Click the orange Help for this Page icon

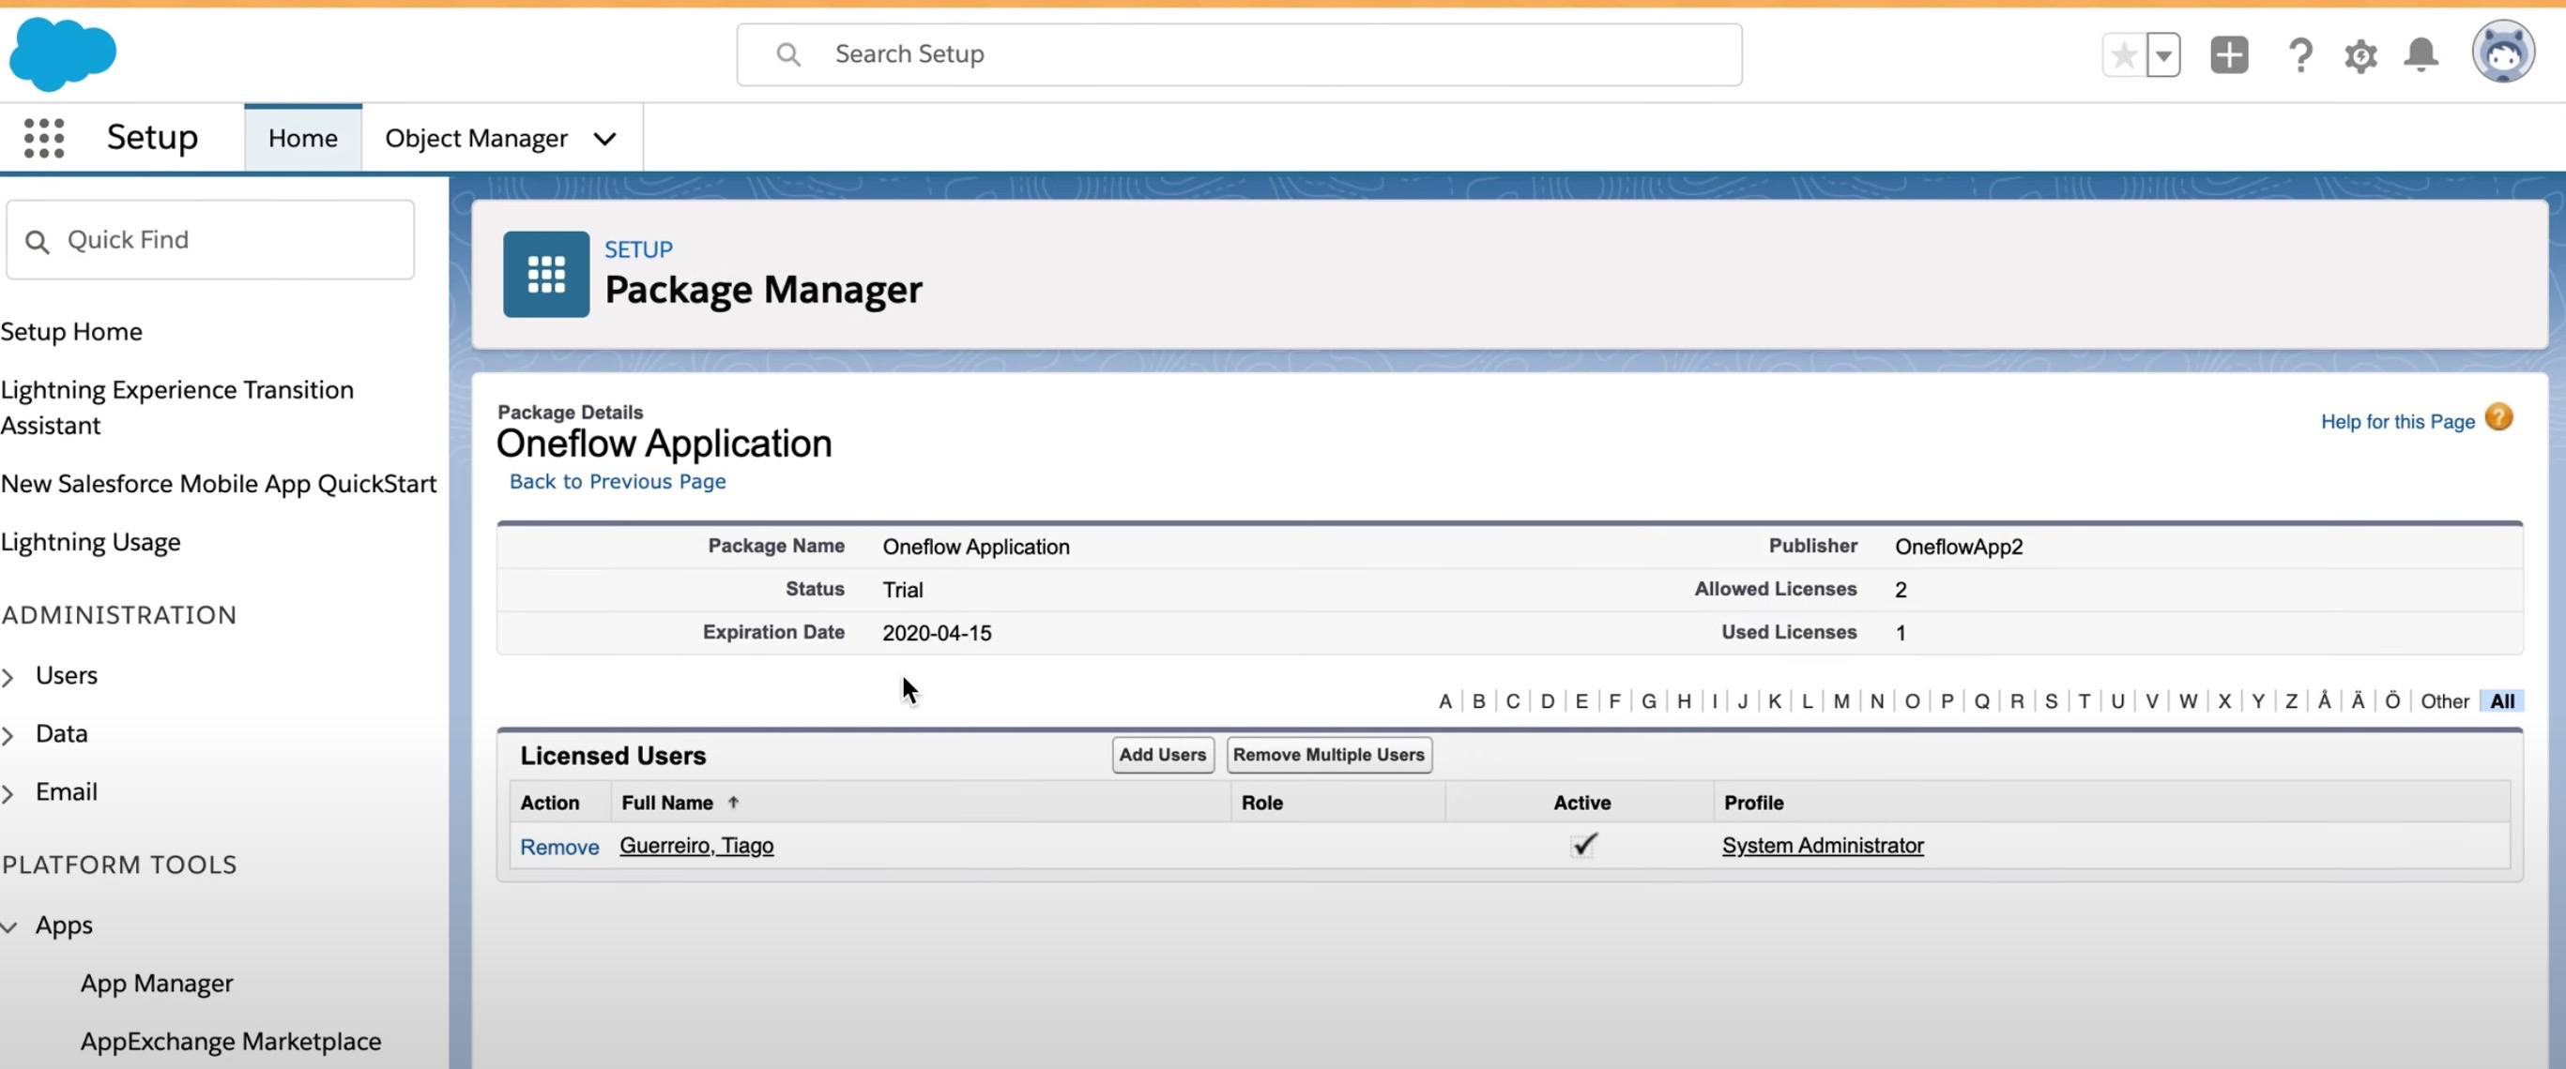pos(2500,418)
